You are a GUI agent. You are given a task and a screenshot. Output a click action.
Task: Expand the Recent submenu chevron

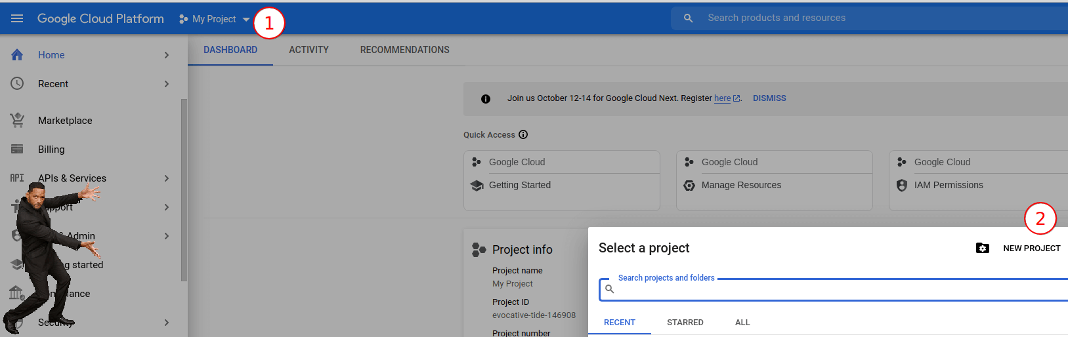pyautogui.click(x=167, y=84)
